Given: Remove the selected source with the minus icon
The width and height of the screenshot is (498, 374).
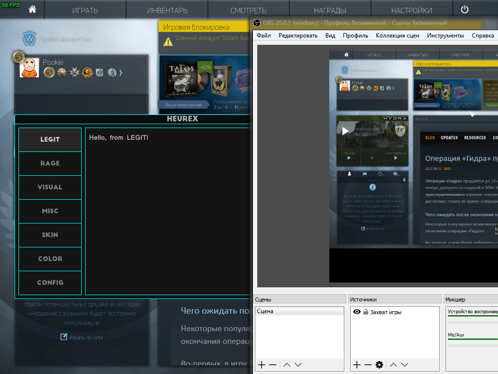Looking at the screenshot, I should pos(368,365).
